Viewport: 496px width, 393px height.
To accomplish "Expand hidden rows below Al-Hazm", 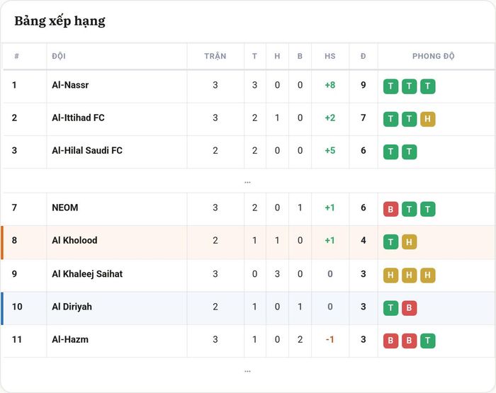I will (248, 370).
